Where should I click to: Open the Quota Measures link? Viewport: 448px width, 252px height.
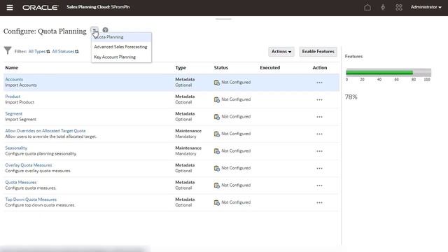coord(21,182)
